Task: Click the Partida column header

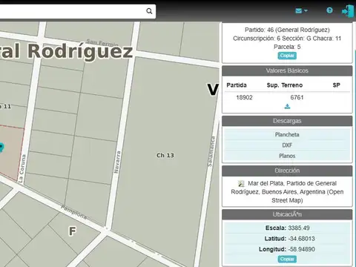Action: point(237,85)
